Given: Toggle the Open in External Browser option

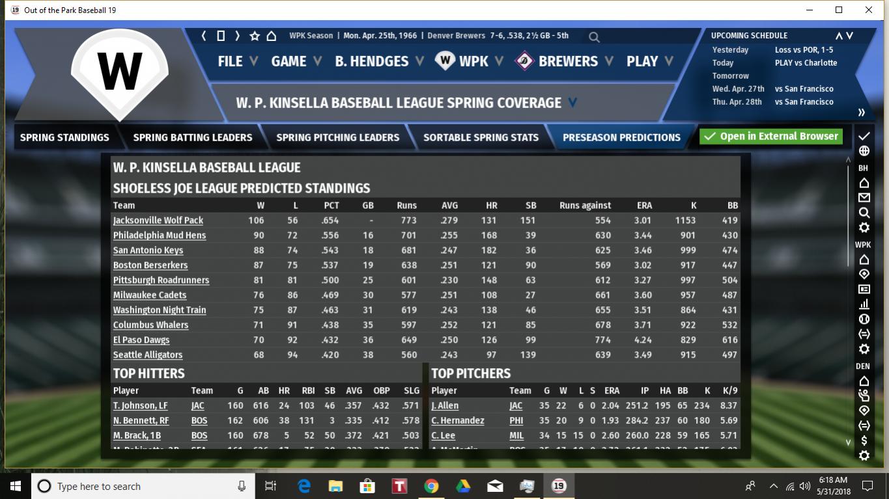Looking at the screenshot, I should point(771,137).
